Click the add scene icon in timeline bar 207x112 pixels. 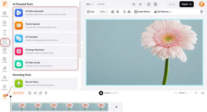[30, 93]
